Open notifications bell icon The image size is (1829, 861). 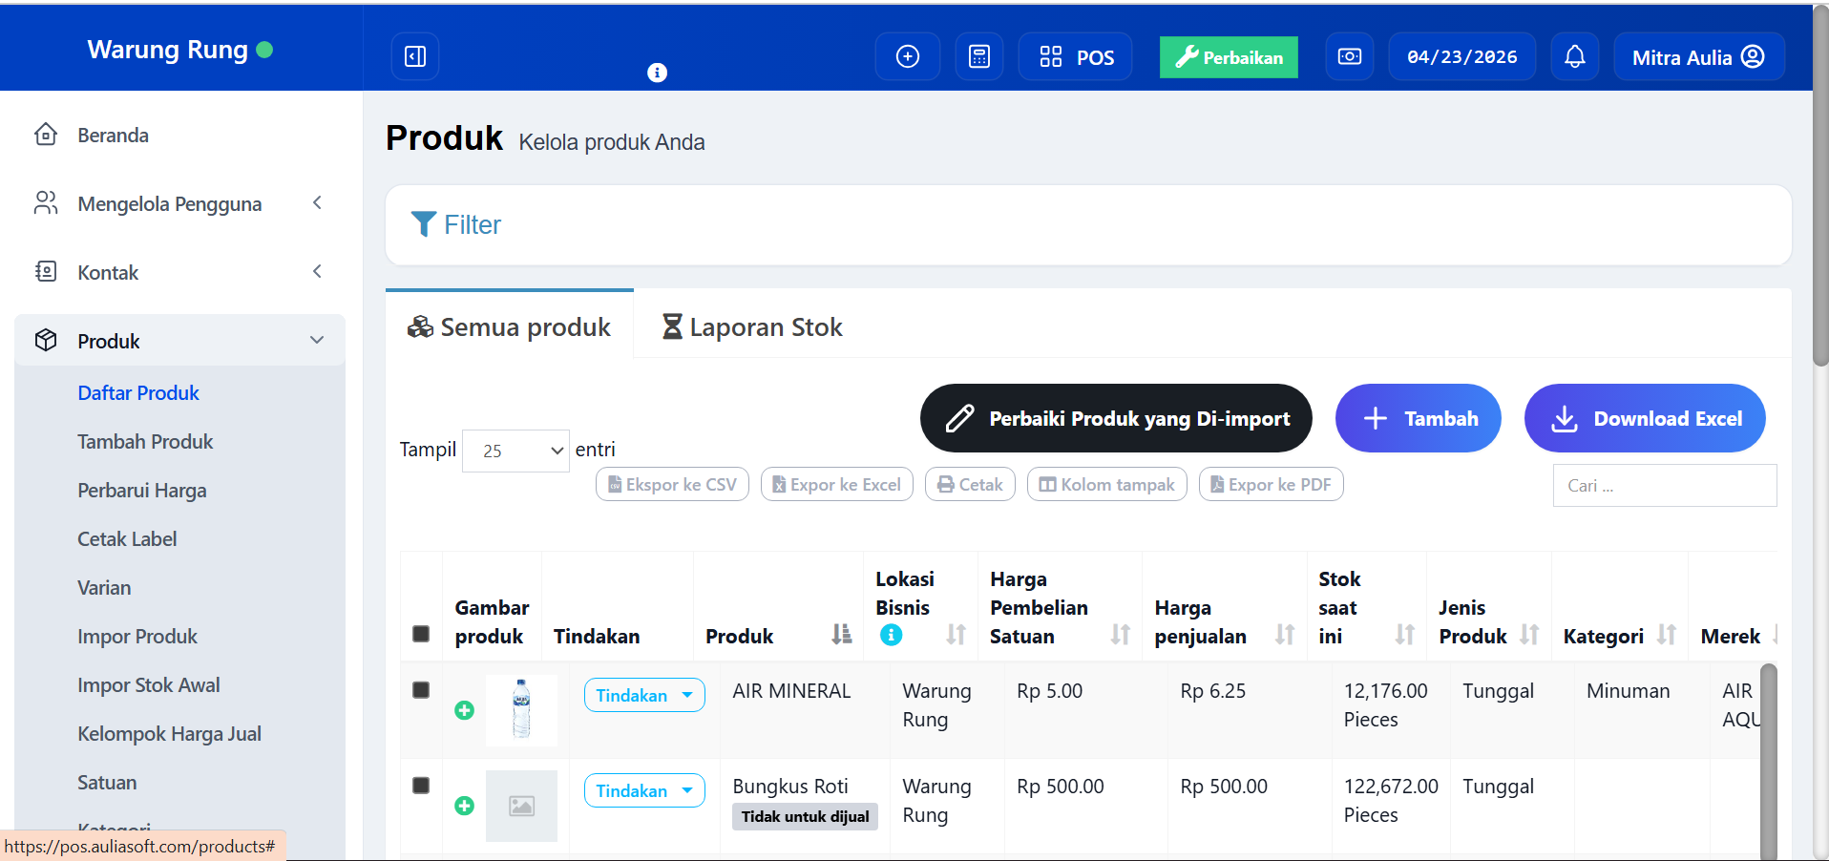[x=1574, y=57]
